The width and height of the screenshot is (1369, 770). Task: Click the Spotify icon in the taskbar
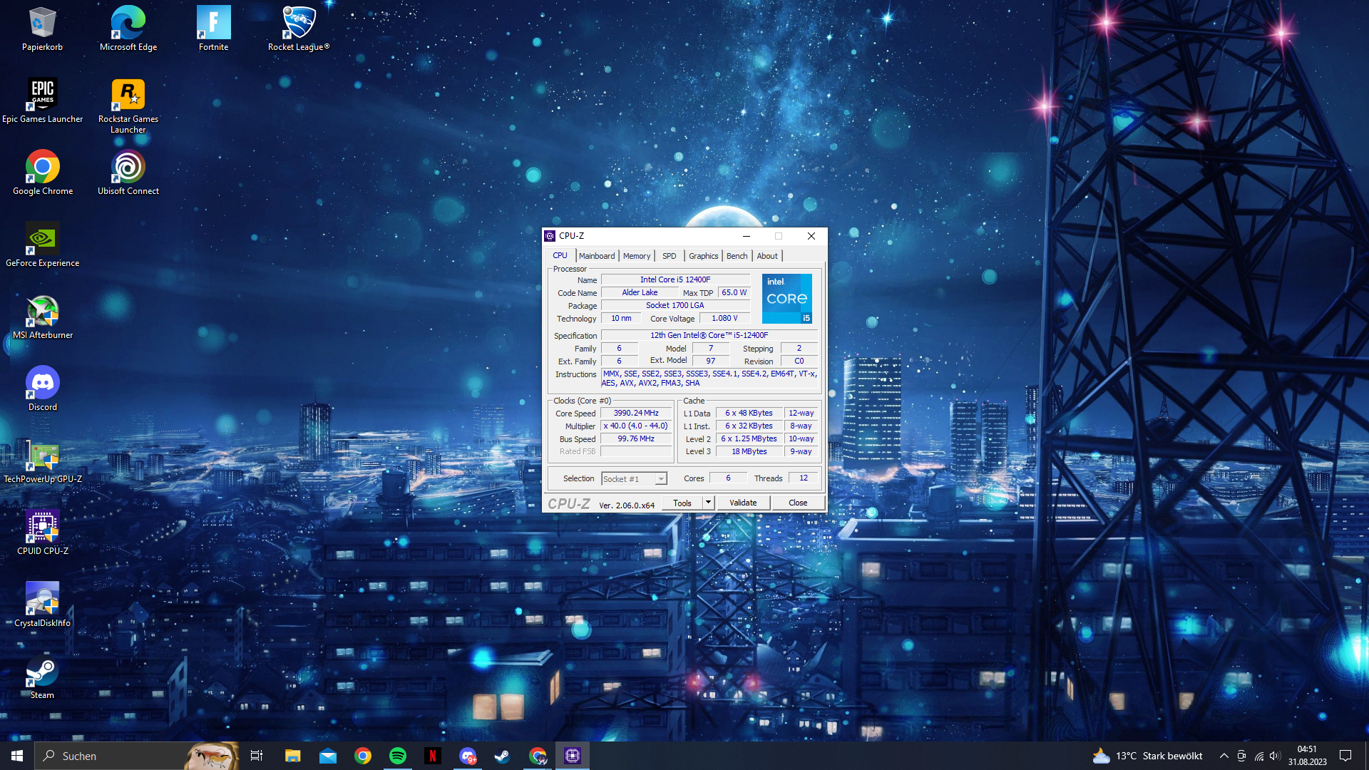(x=398, y=756)
